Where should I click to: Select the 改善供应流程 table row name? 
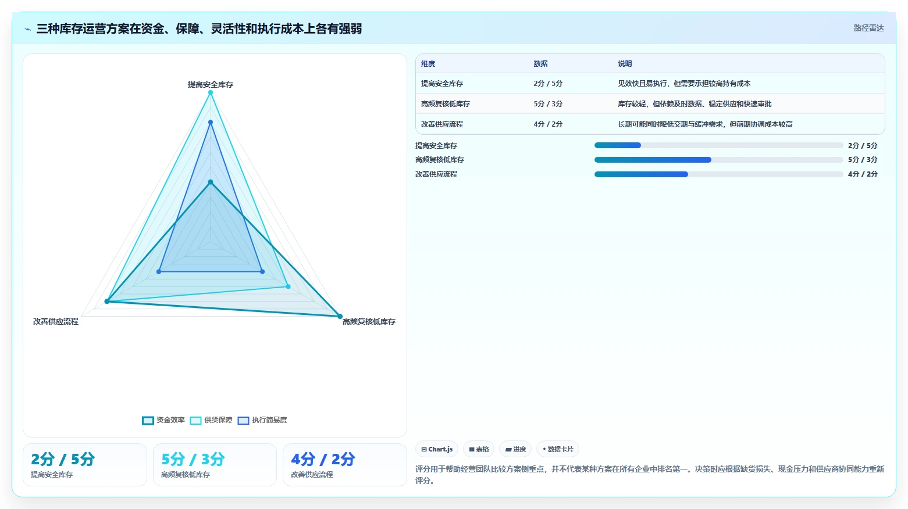(x=442, y=124)
